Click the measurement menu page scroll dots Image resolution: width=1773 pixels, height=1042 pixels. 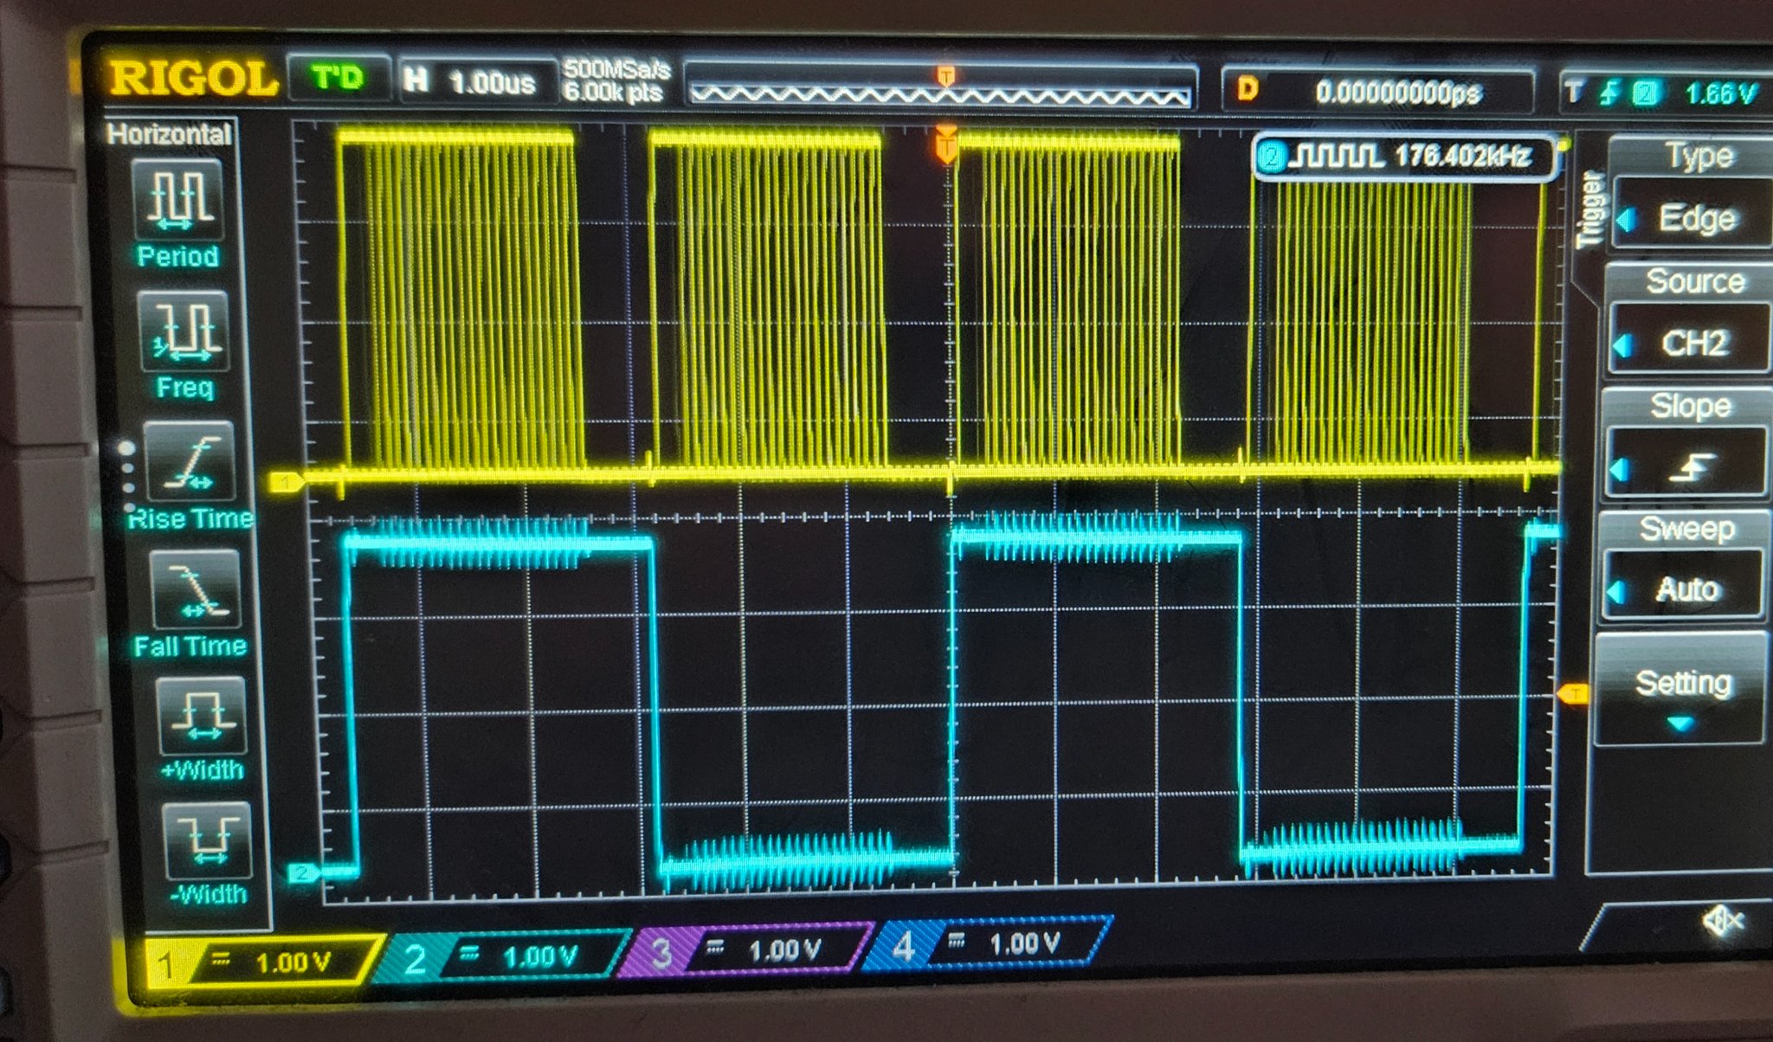click(127, 477)
